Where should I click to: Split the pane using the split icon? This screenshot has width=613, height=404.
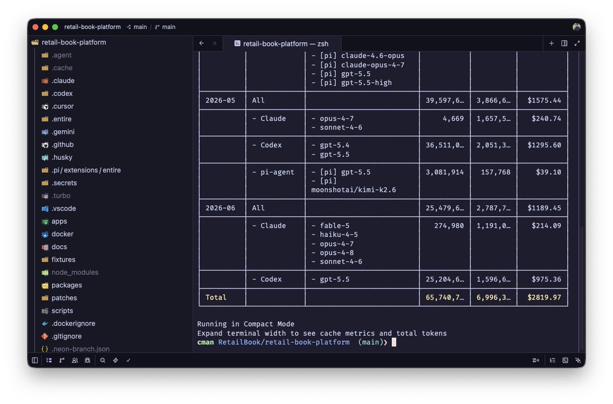pos(564,43)
